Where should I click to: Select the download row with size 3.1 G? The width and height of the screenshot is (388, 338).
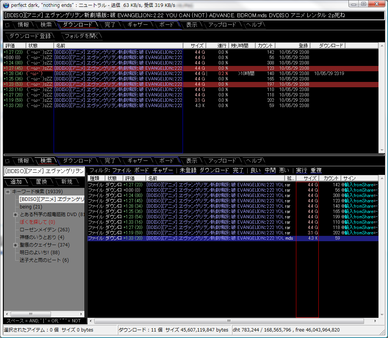[191, 100]
